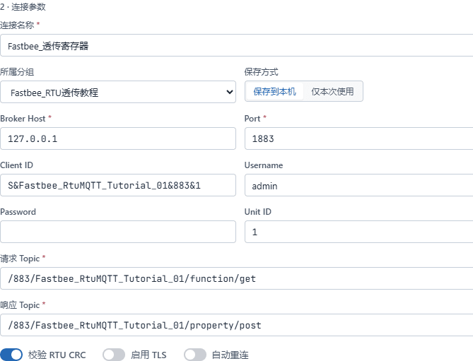The height and width of the screenshot is (361, 473).
Task: Click the Username field
Action: point(358,185)
